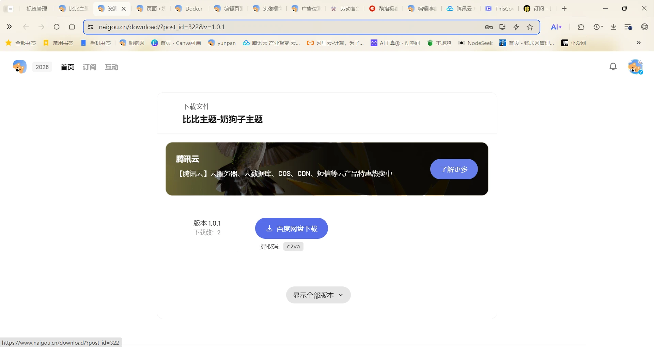Switch to the 广告位 tab

click(306, 9)
